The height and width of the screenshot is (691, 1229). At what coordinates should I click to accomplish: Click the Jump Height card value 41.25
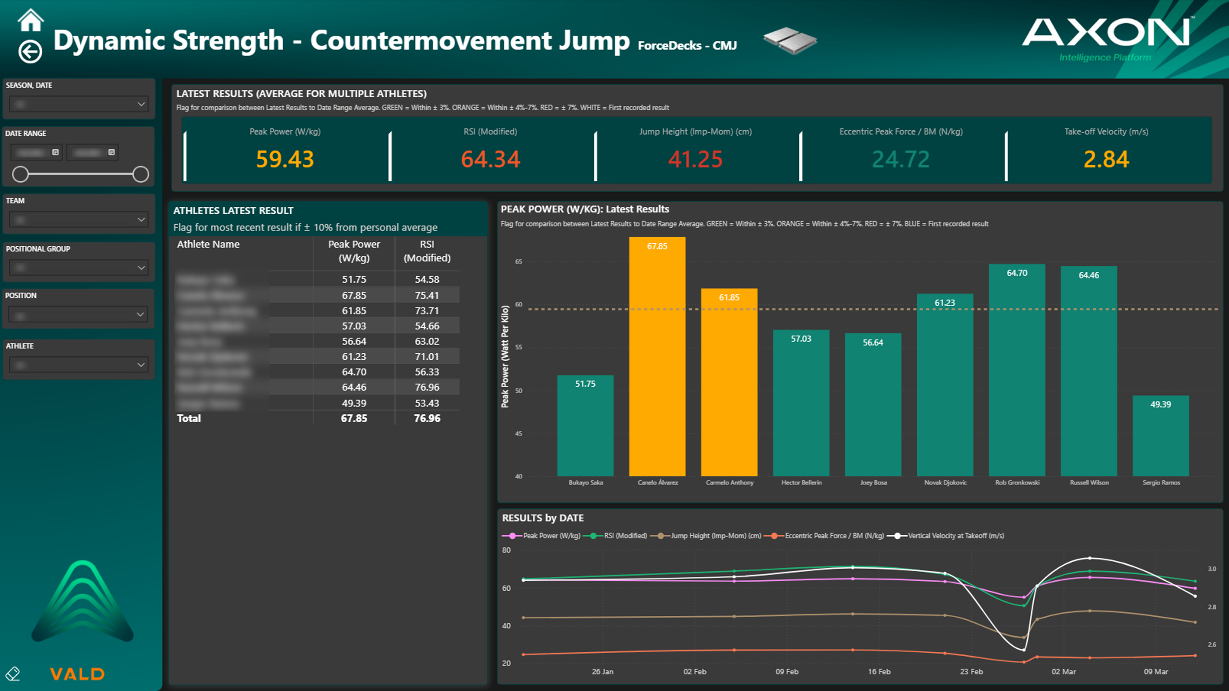(x=695, y=159)
